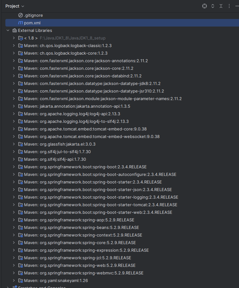Screen dimensions: 239x288
Task: Expand the jul-to-slf4j:1.7.30 node
Action: [14, 152]
